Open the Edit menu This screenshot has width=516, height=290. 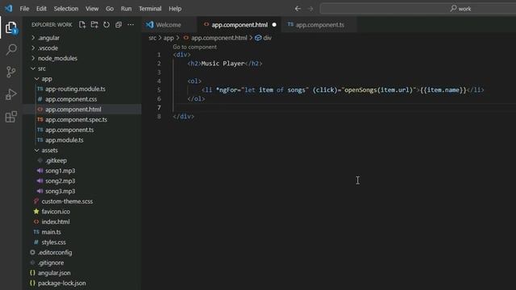coord(41,9)
